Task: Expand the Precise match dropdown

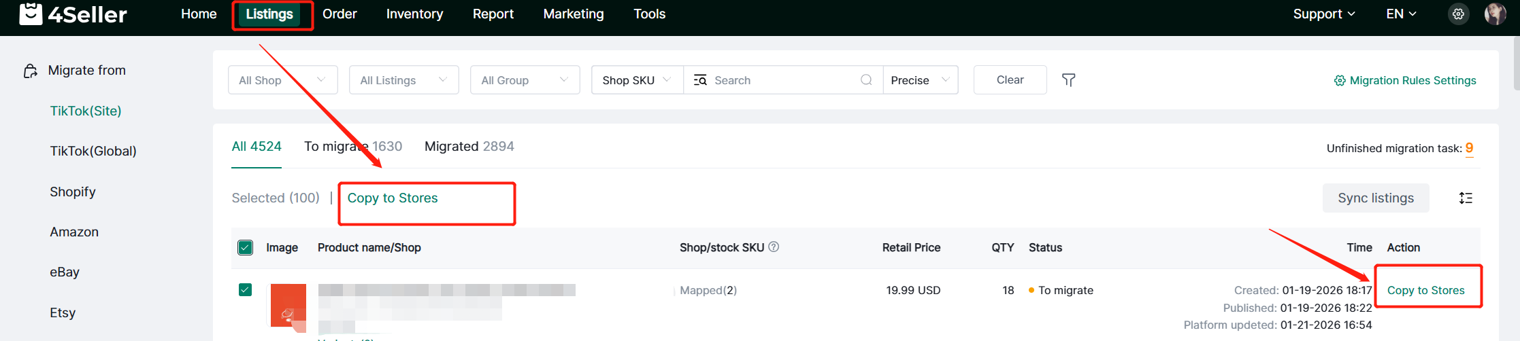Action: [920, 80]
